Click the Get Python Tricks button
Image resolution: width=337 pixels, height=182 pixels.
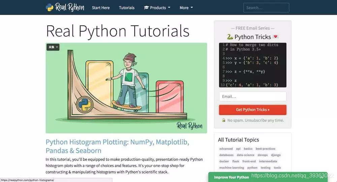[x=252, y=110]
